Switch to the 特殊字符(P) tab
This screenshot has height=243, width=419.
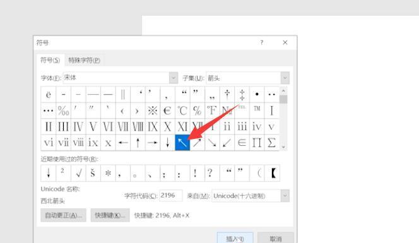[x=84, y=61]
